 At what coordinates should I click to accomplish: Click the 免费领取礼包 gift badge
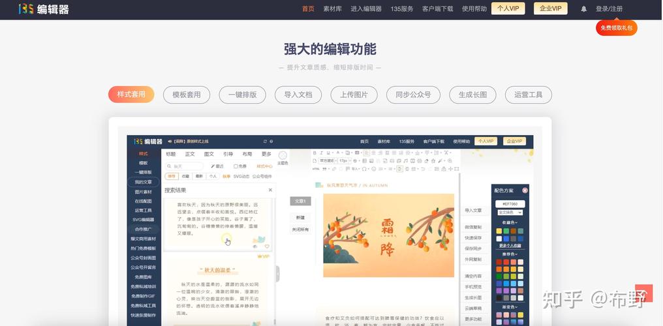pos(617,28)
